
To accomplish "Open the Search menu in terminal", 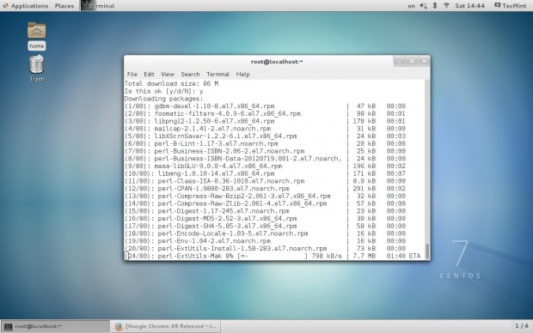I will pos(190,75).
